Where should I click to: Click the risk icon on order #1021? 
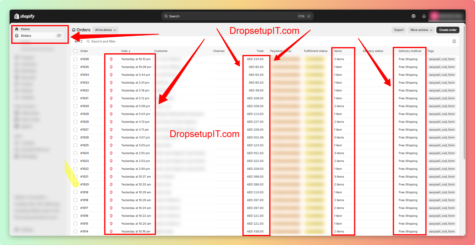point(111,177)
